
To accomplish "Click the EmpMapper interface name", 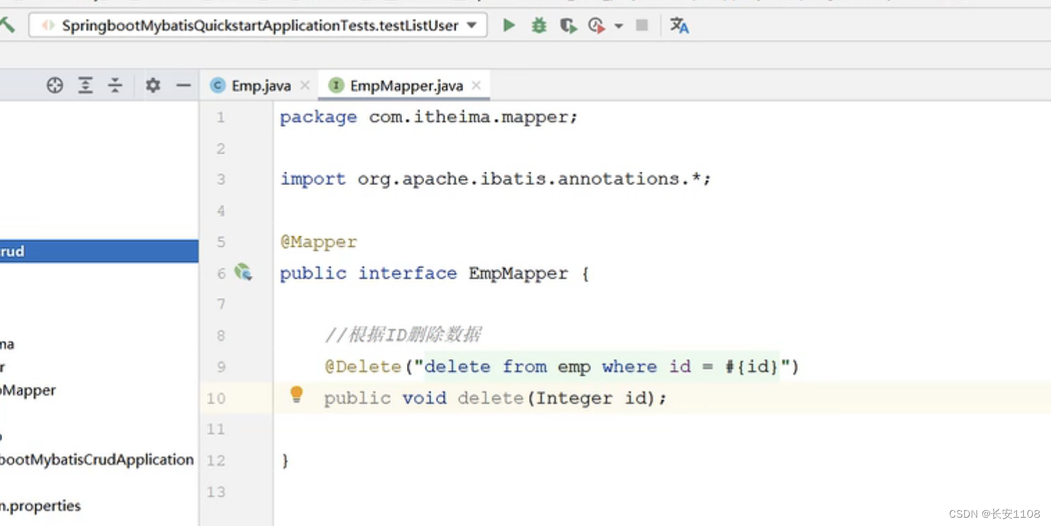I will pos(519,273).
